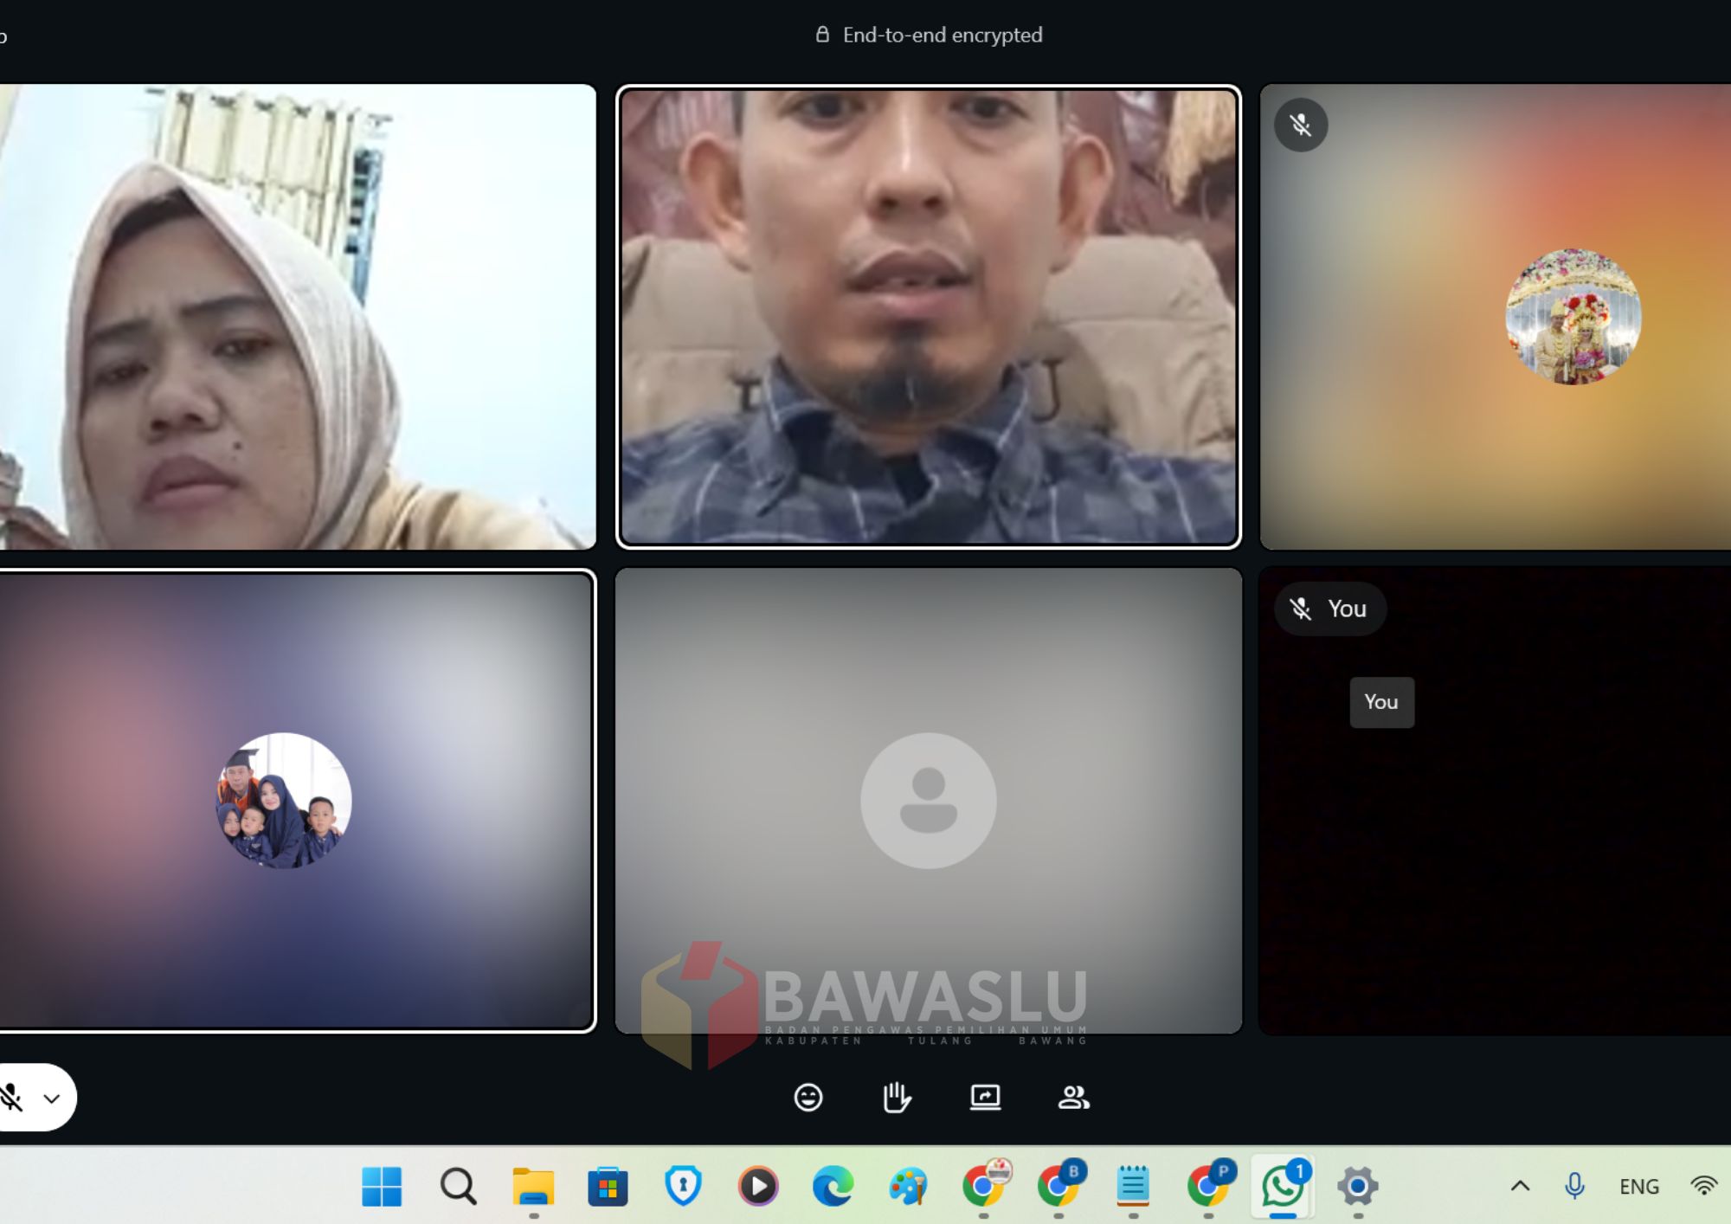Click the muted 'You' label chip
Image resolution: width=1731 pixels, height=1224 pixels.
click(1329, 609)
